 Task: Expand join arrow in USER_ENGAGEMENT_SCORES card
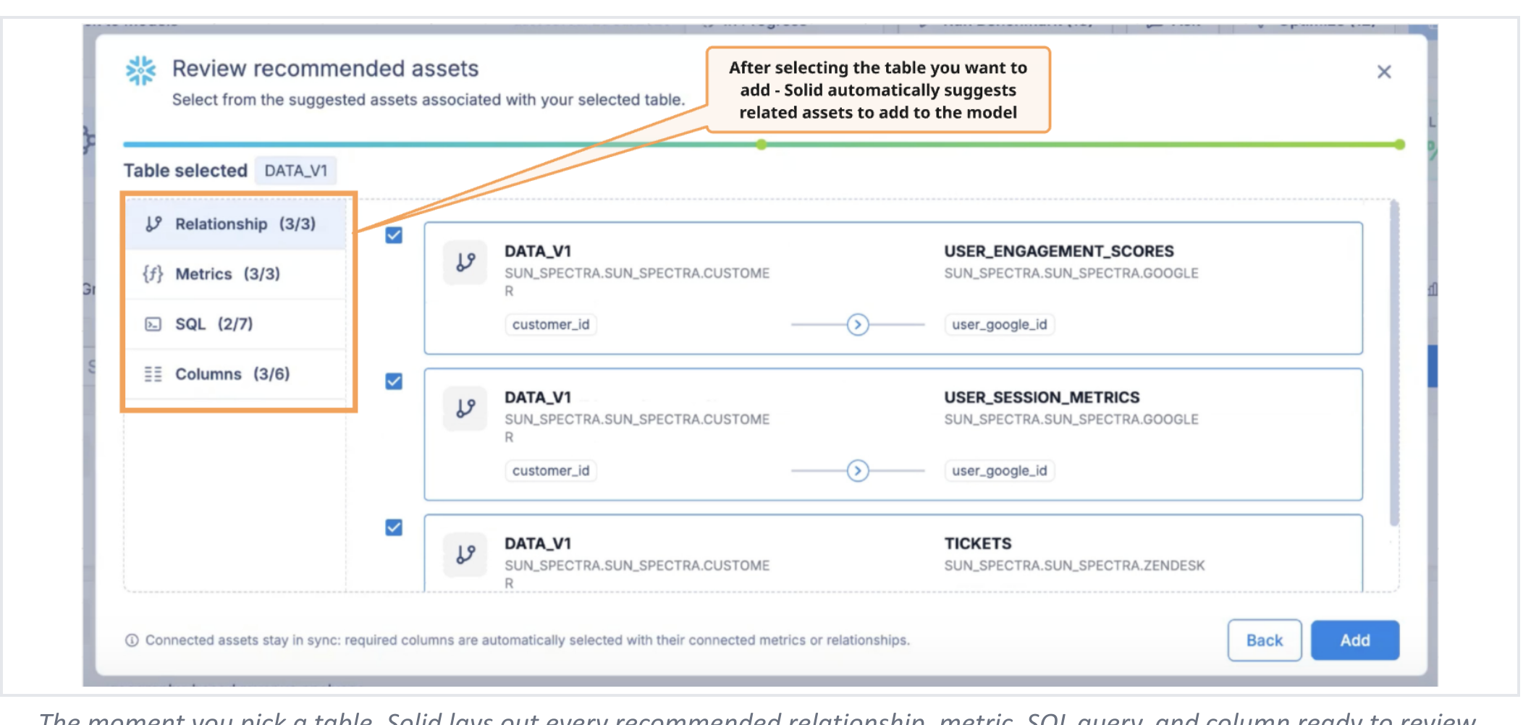[x=858, y=325]
